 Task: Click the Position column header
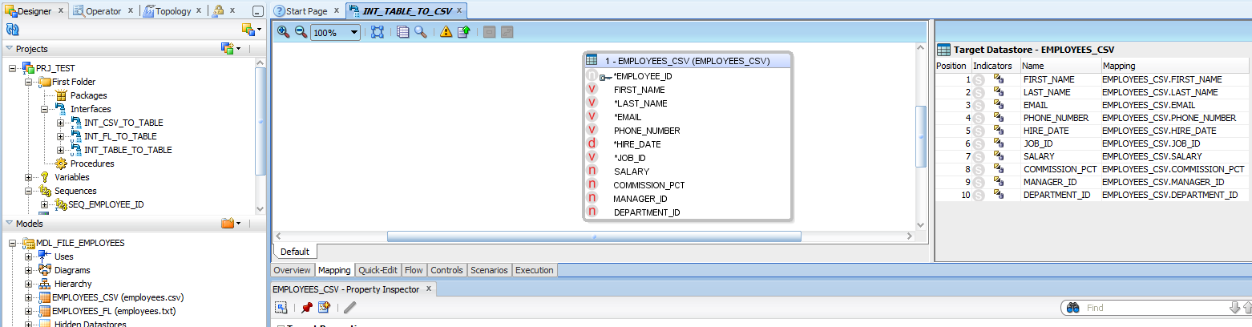952,66
